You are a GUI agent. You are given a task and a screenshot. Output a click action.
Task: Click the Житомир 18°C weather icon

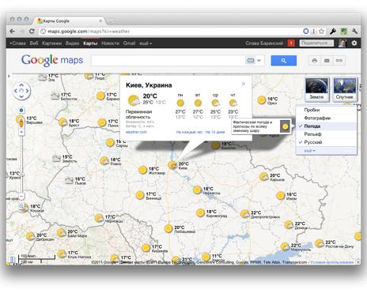pyautogui.click(x=142, y=170)
